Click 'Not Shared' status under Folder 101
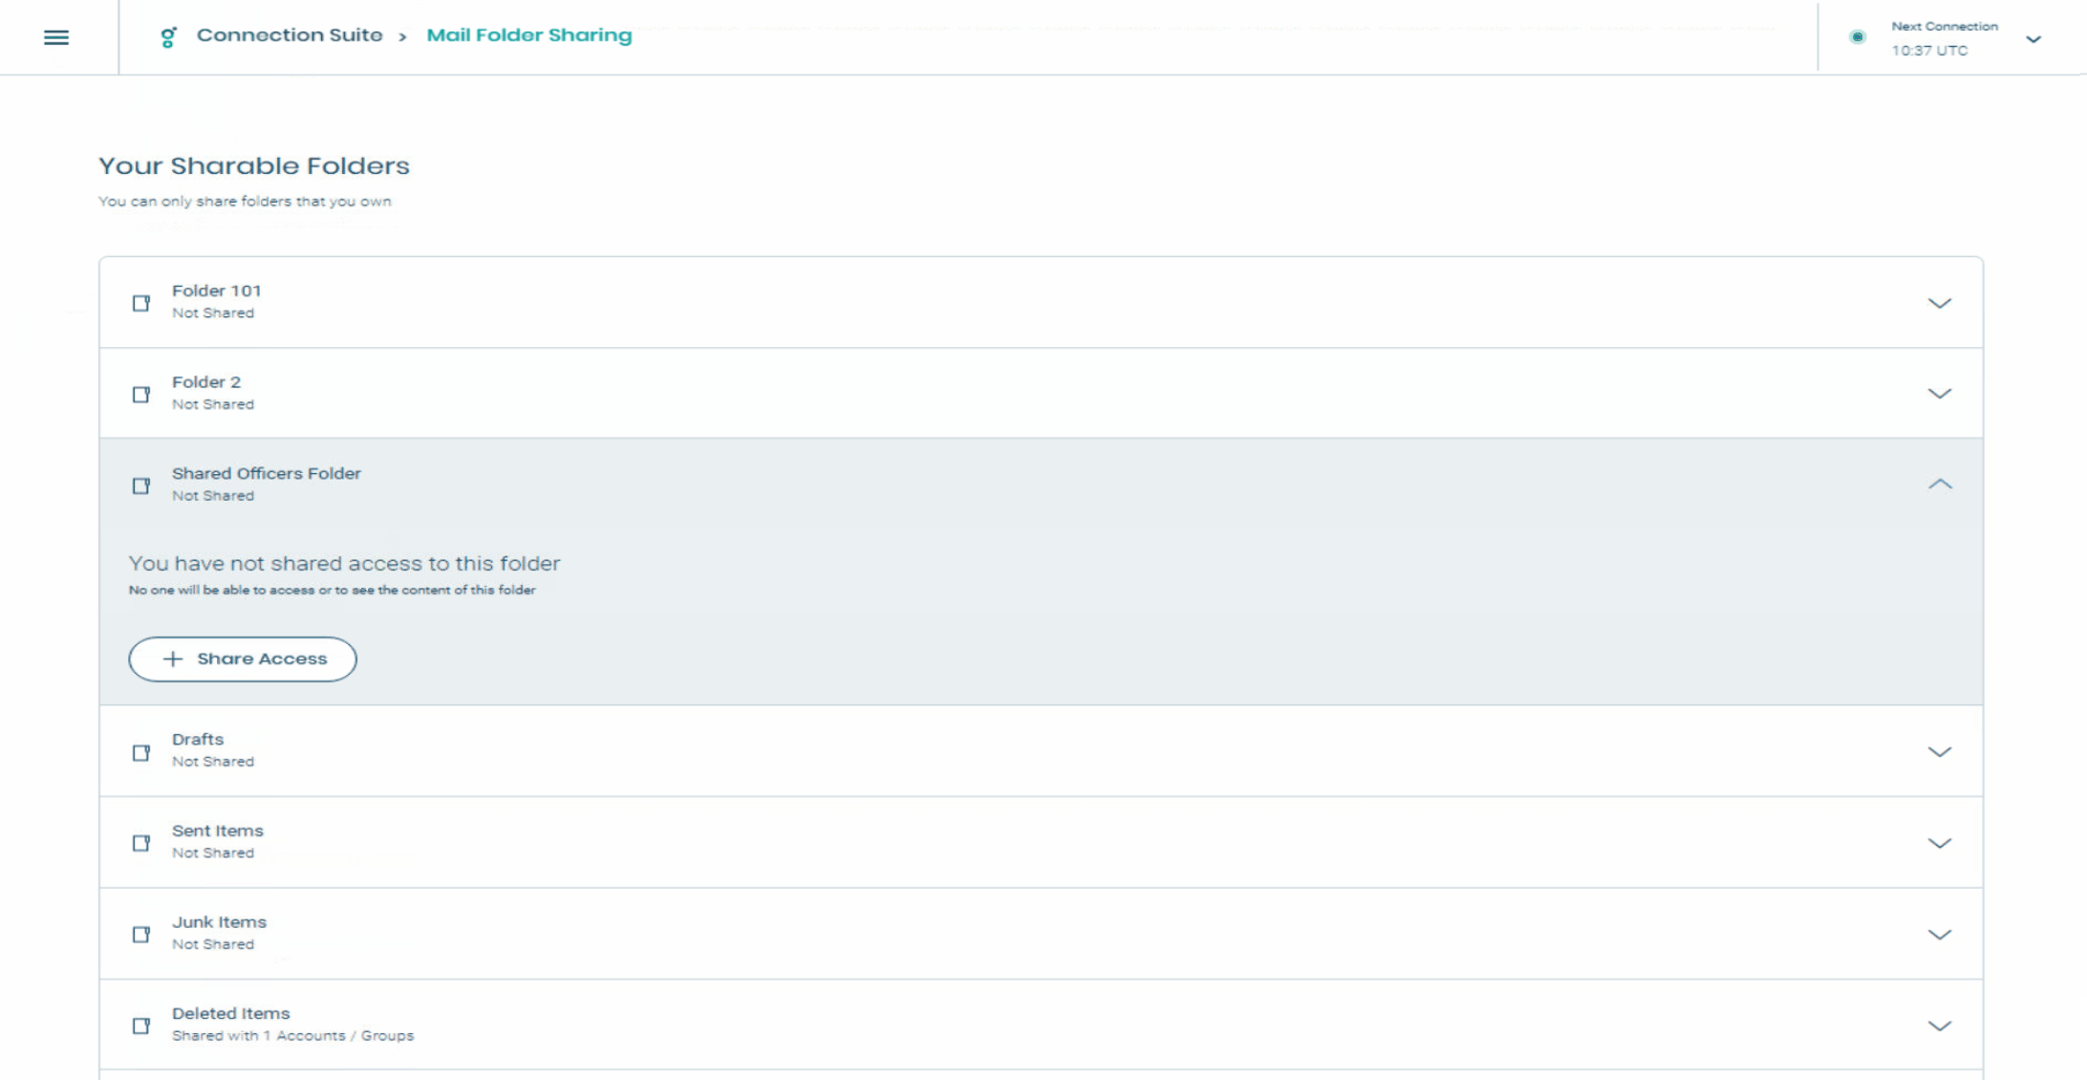 [x=213, y=313]
